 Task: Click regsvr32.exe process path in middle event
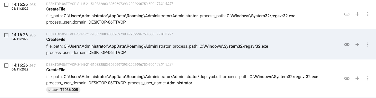[234, 46]
